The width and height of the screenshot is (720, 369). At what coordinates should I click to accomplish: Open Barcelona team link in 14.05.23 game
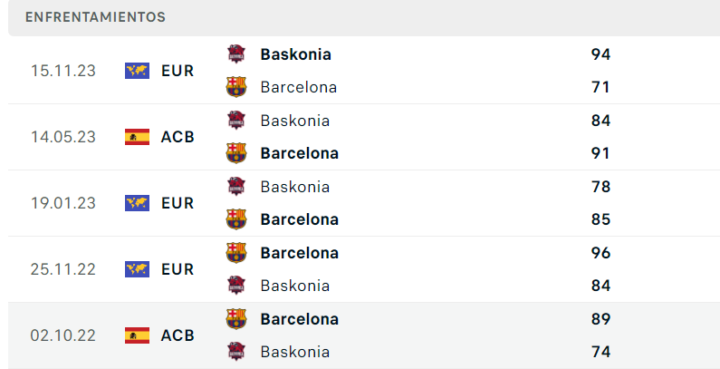click(299, 153)
